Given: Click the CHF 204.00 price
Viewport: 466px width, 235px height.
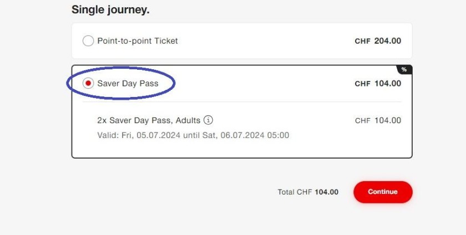Looking at the screenshot, I should [x=378, y=41].
